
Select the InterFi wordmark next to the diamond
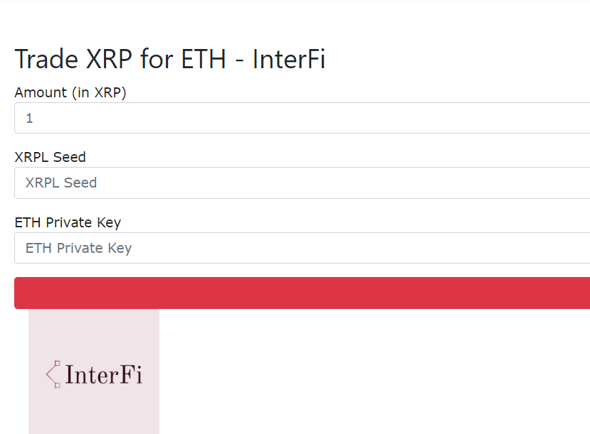click(104, 374)
